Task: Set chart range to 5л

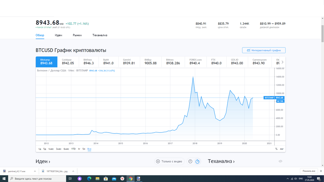Action: coord(84,149)
